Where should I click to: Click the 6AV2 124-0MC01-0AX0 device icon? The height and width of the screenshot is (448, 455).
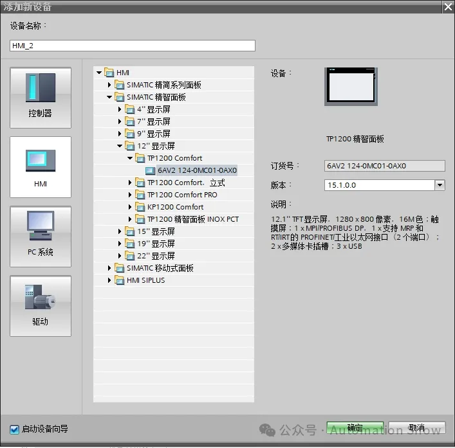point(151,170)
